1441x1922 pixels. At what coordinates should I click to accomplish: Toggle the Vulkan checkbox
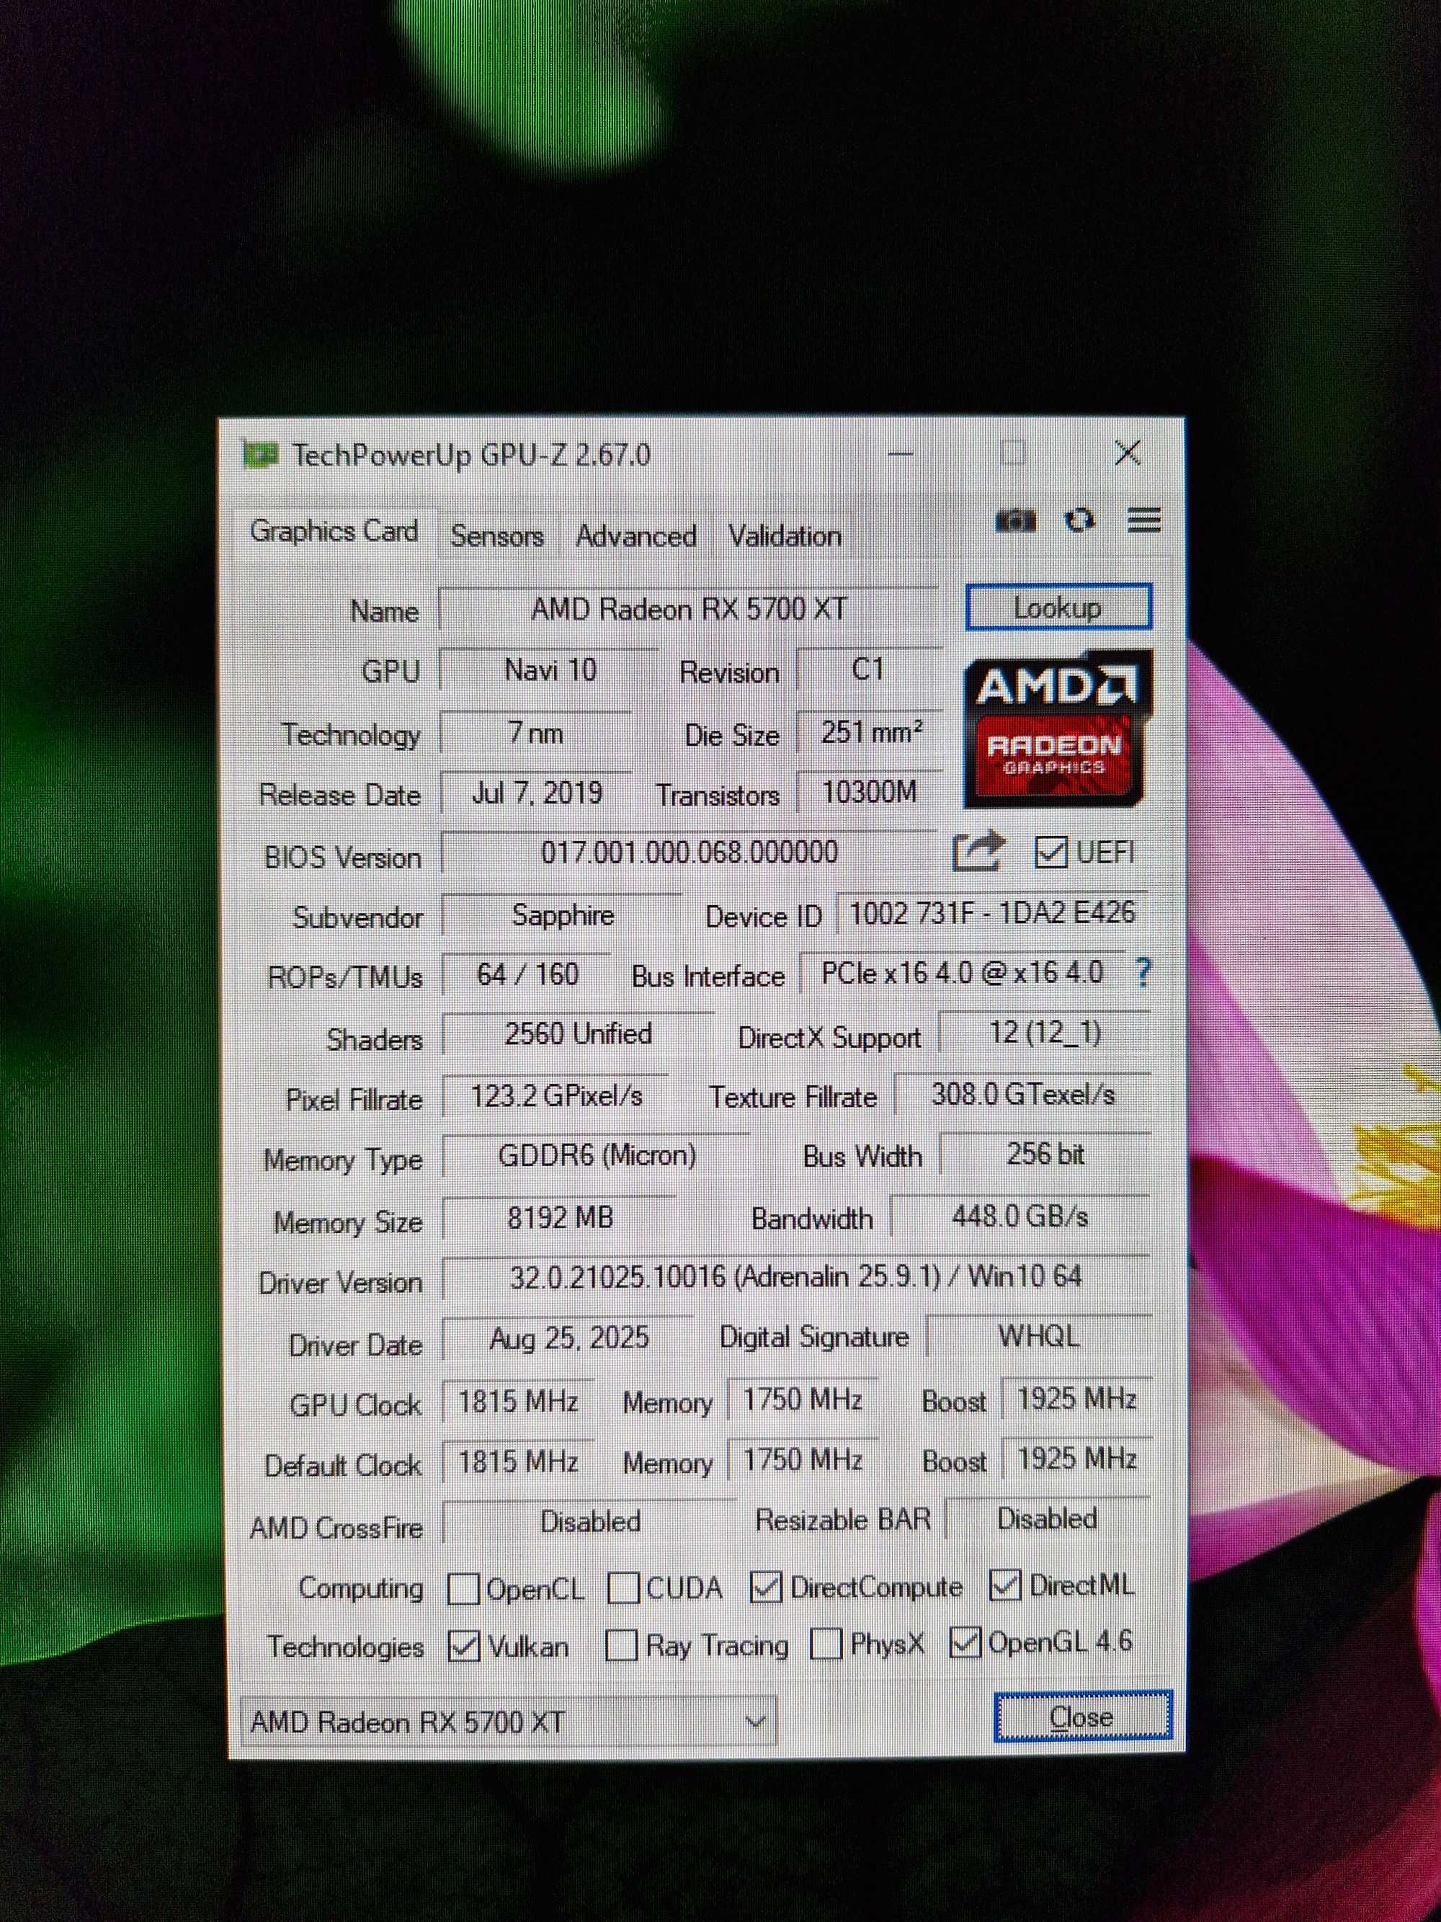coord(464,1647)
